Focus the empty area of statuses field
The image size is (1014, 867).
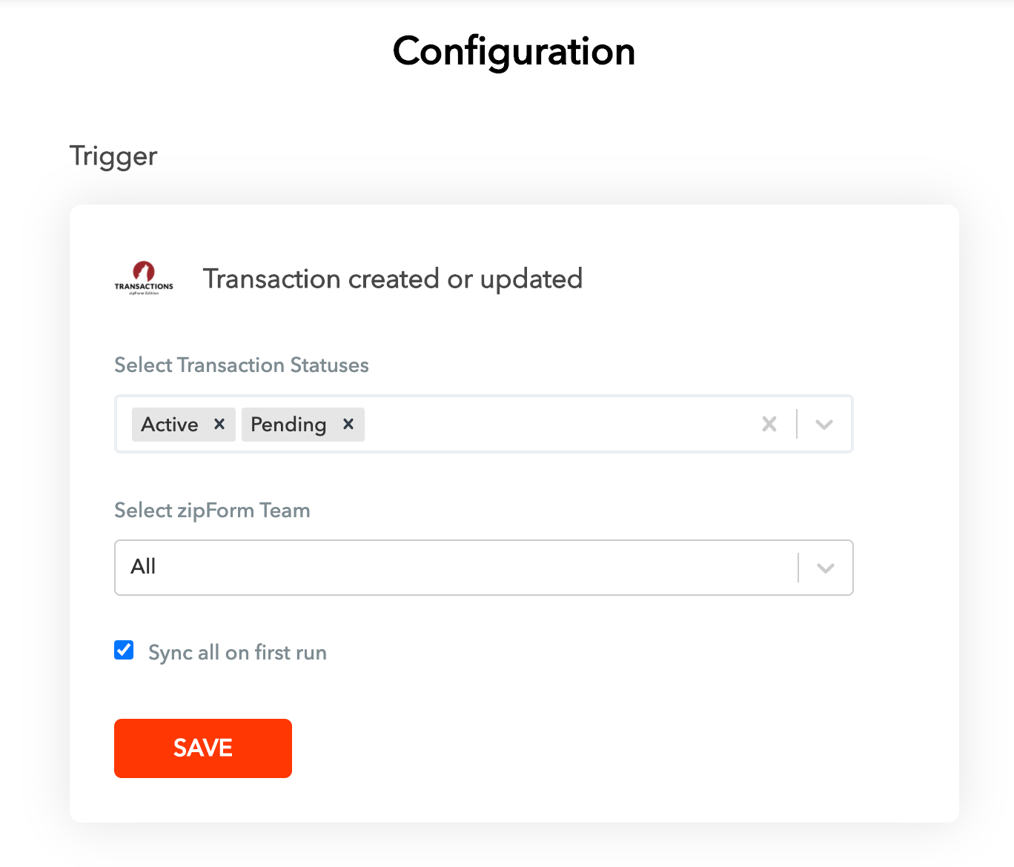point(556,424)
